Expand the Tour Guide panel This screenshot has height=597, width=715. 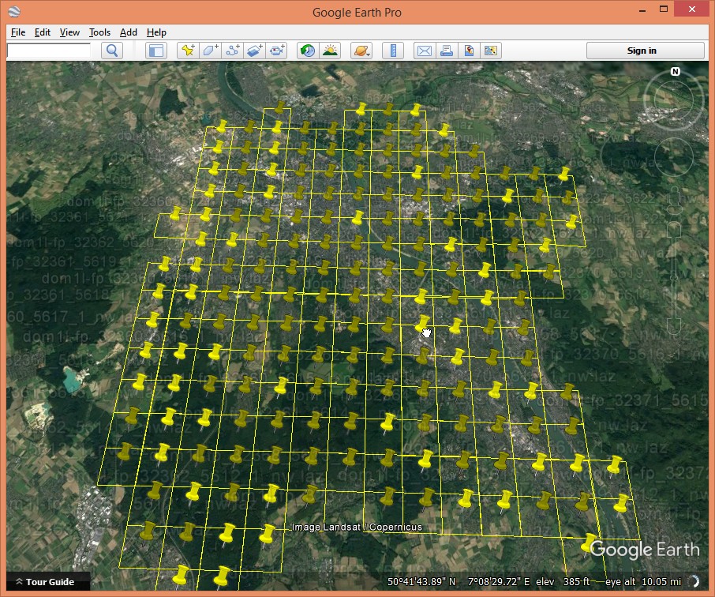46,582
